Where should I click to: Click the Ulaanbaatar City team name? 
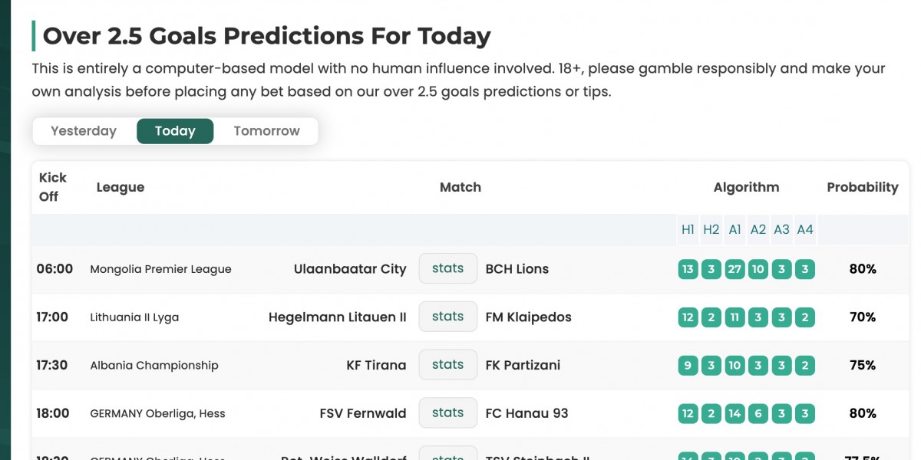click(x=350, y=269)
